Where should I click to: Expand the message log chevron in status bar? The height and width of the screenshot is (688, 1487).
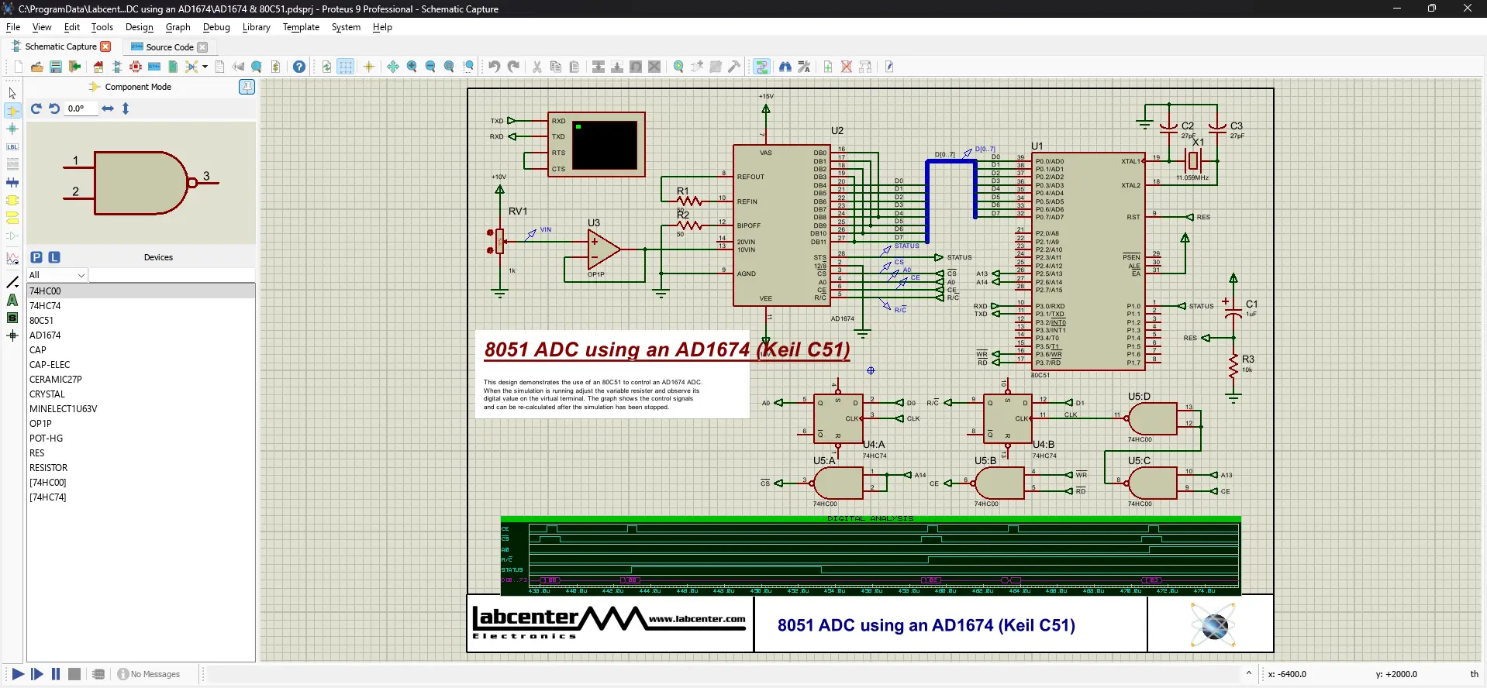1249,673
